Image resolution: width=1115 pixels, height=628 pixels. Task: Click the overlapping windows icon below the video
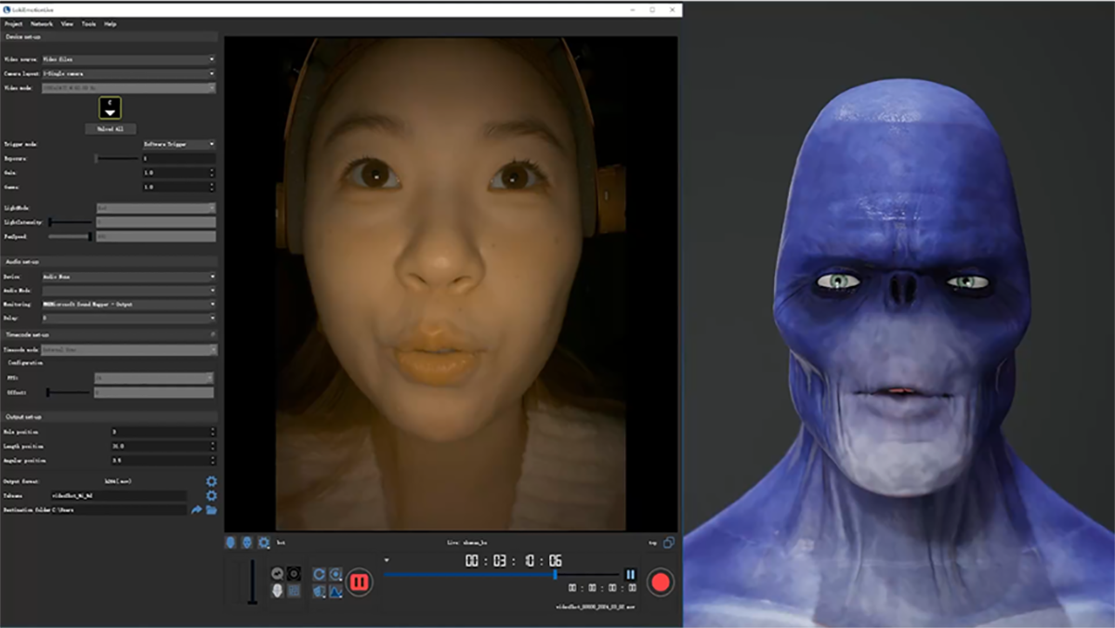[x=669, y=542]
